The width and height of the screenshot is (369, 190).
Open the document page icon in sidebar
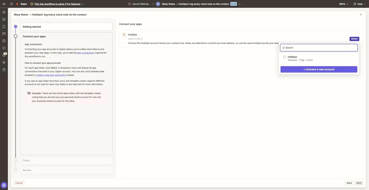(x=4, y=26)
